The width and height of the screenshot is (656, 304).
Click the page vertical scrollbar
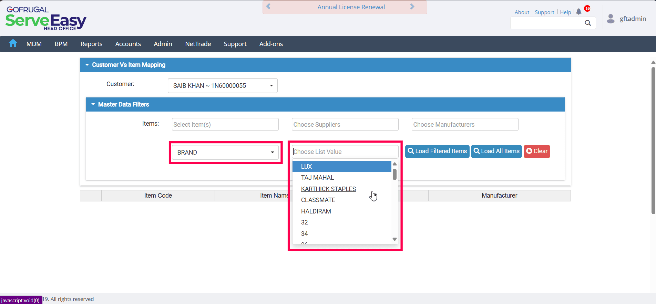coord(653,140)
